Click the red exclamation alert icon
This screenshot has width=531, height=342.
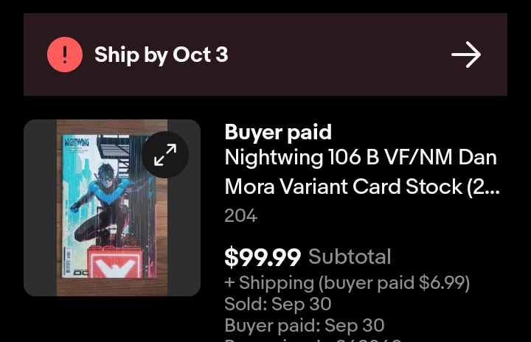[x=65, y=55]
